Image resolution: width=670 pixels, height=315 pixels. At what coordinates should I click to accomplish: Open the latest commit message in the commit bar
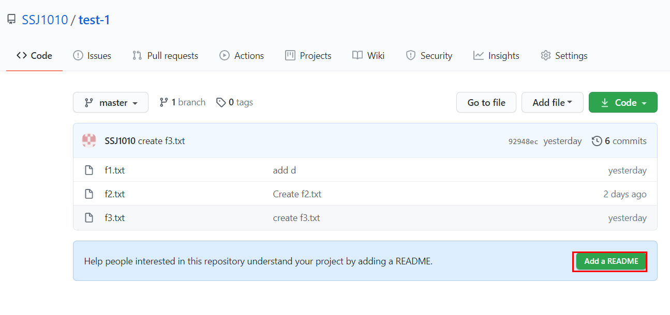[161, 141]
